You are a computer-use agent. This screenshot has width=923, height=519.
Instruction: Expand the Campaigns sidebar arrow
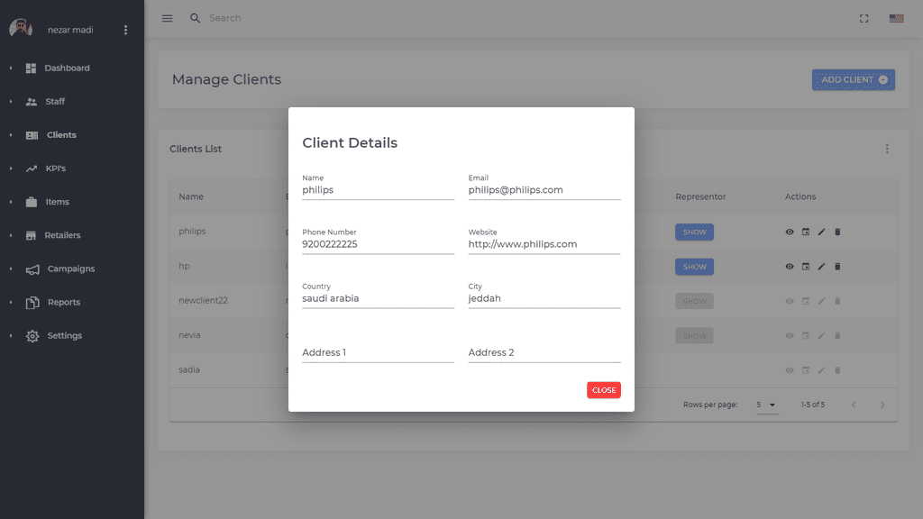(11, 269)
